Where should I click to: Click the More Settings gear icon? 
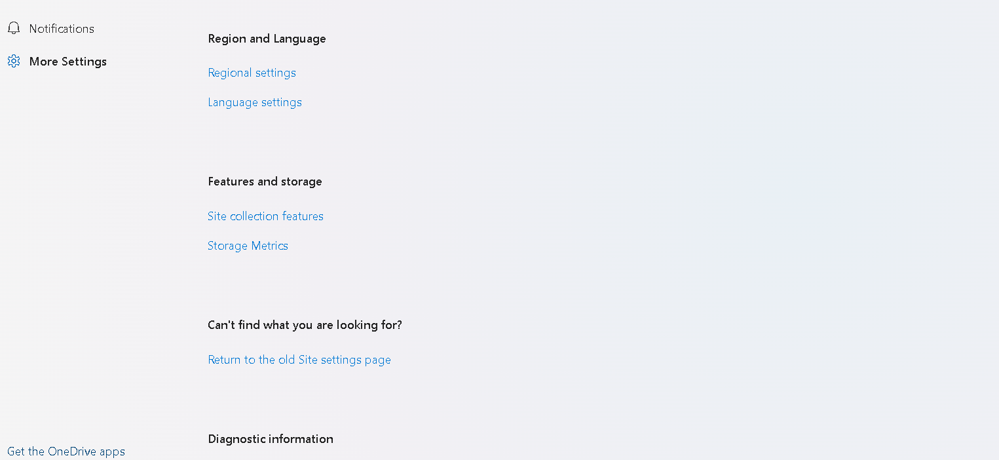[x=14, y=61]
